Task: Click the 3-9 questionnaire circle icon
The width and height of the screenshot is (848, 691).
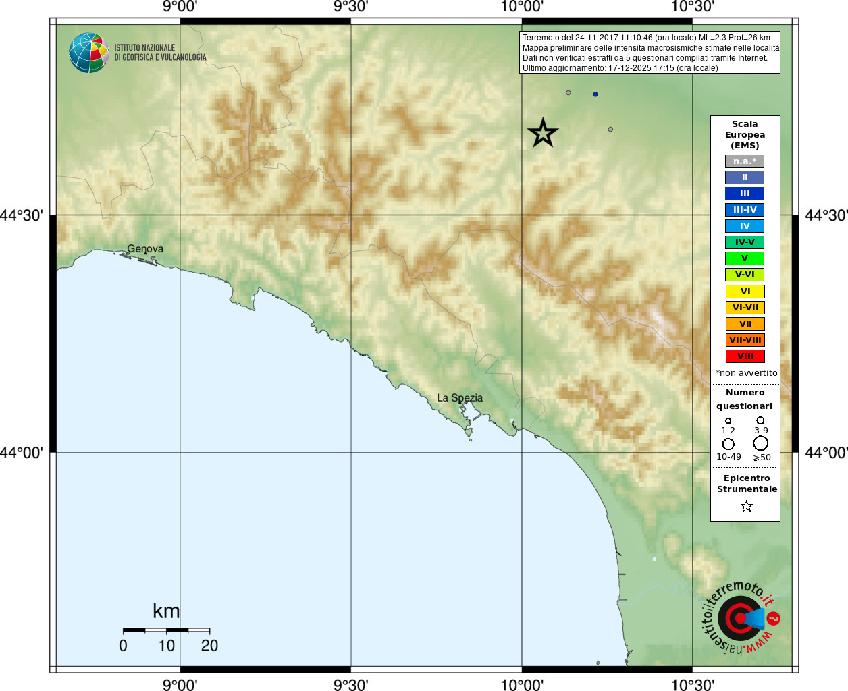Action: pyautogui.click(x=760, y=420)
